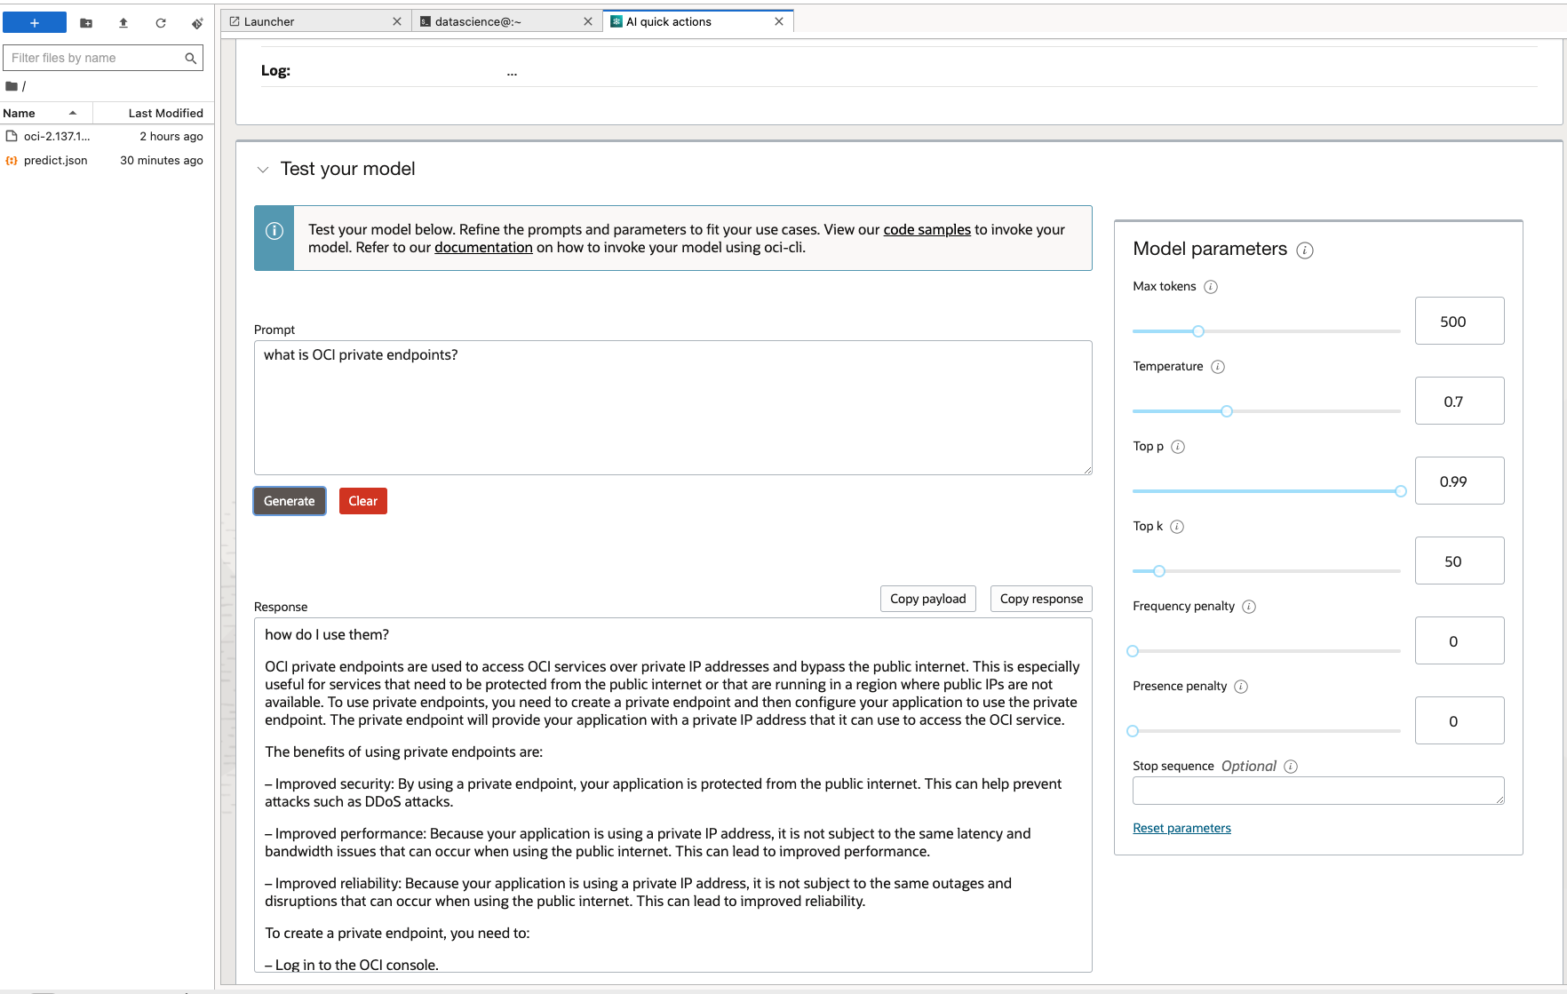
Task: Click the Presence penalty value field
Action: pyautogui.click(x=1460, y=720)
